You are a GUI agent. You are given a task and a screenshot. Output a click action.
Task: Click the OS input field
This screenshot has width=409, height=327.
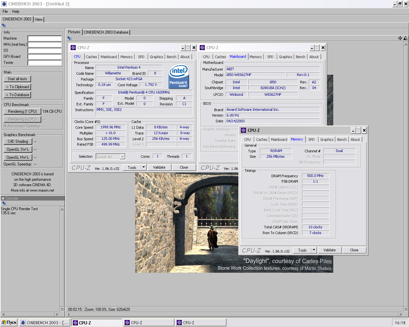pyautogui.click(x=45, y=50)
